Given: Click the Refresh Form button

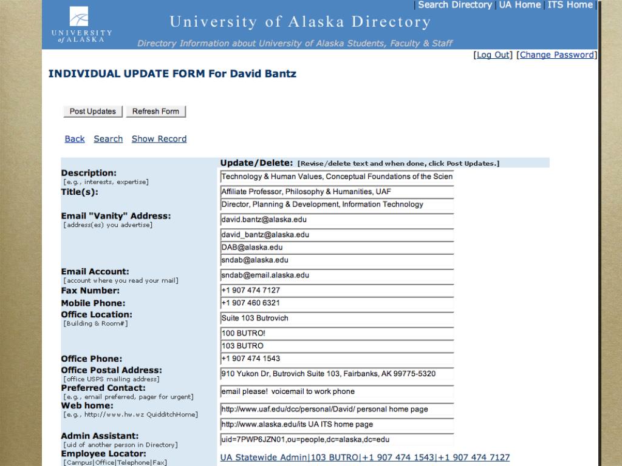Looking at the screenshot, I should [x=155, y=112].
